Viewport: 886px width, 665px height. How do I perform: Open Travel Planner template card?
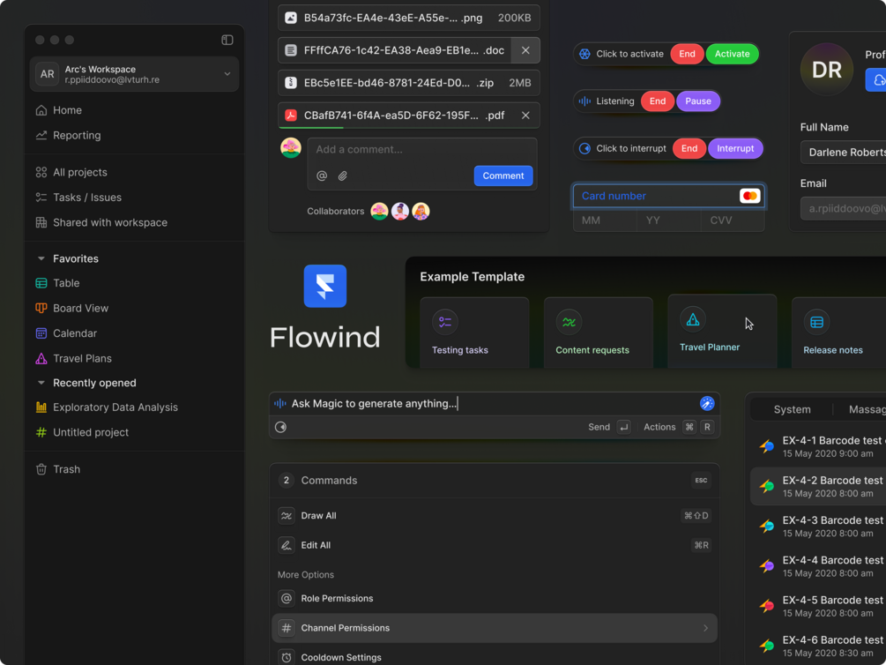point(722,331)
